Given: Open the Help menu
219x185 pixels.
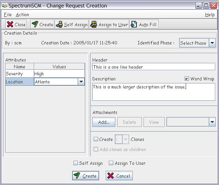Looking at the screenshot, I should pos(210,15).
